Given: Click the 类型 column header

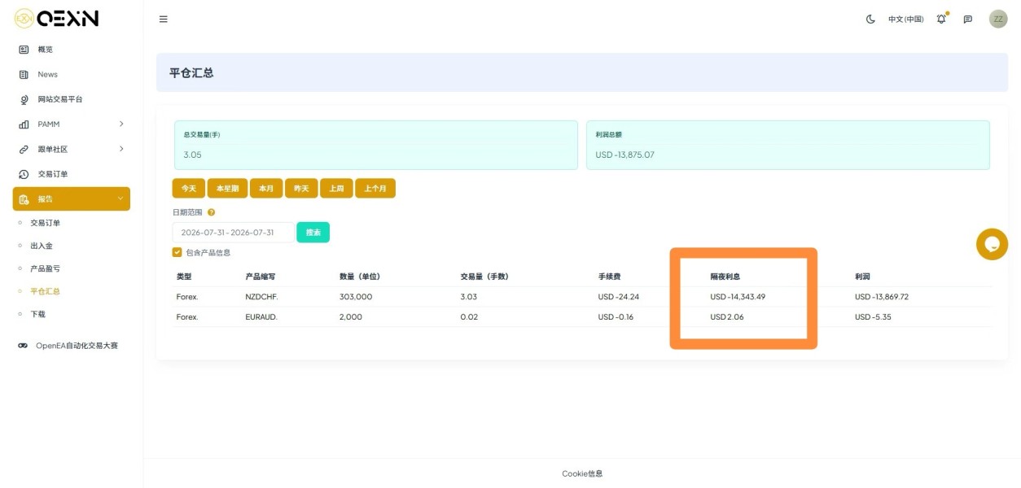Looking at the screenshot, I should point(184,277).
